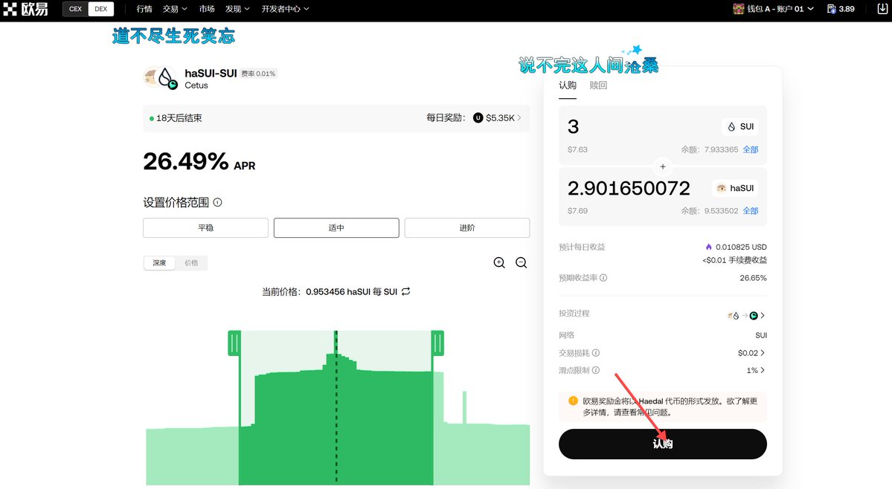Click the reward token icon next to $5.35K
The height and width of the screenshot is (489, 892).
coord(478,118)
